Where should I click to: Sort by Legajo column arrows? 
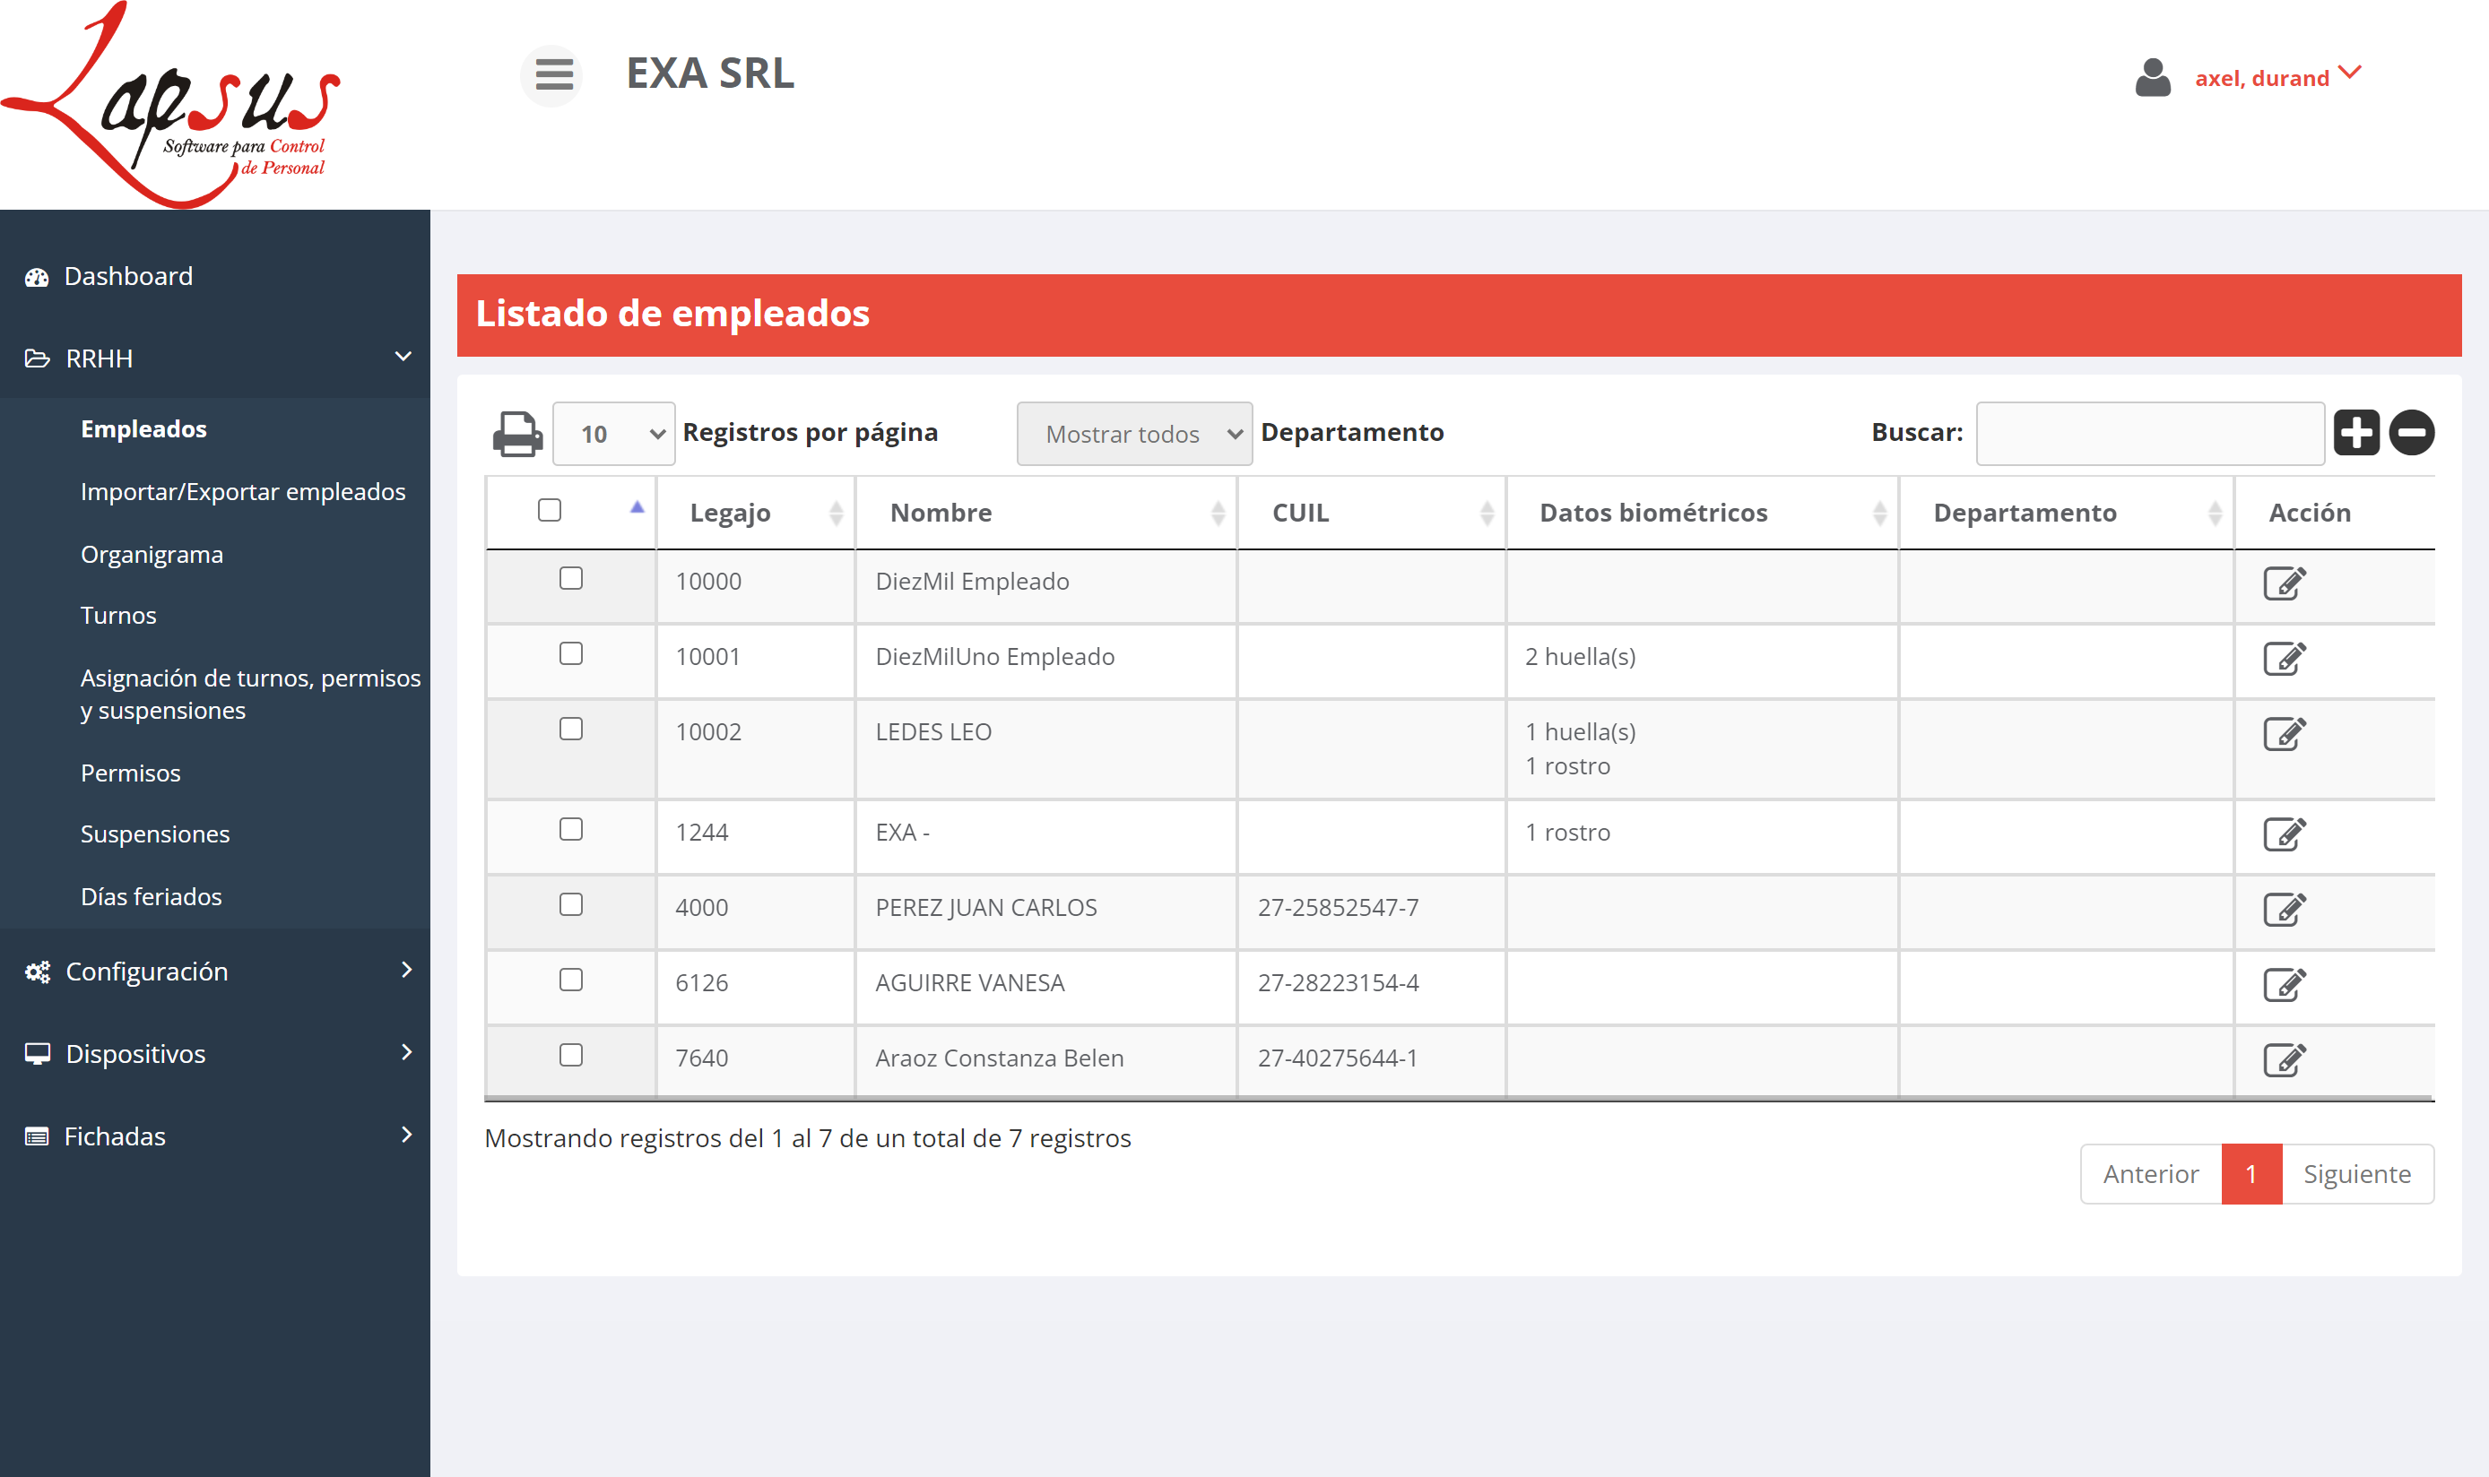(836, 513)
